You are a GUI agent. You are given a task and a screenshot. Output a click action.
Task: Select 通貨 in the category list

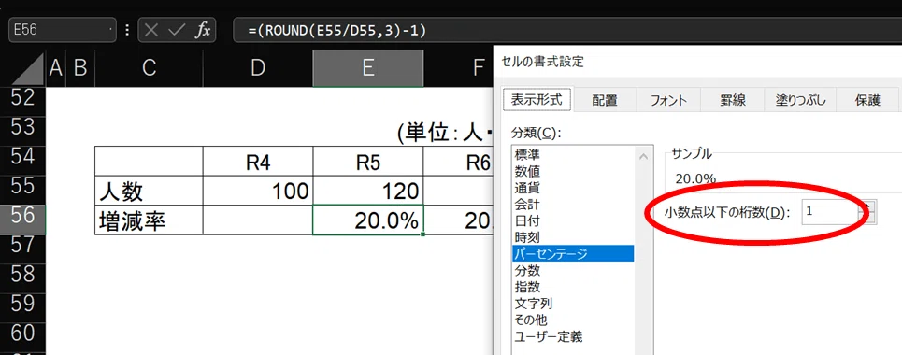[573, 188]
